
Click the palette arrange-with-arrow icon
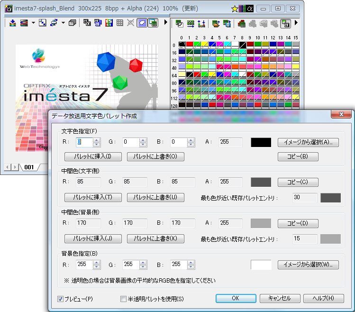pos(191,24)
